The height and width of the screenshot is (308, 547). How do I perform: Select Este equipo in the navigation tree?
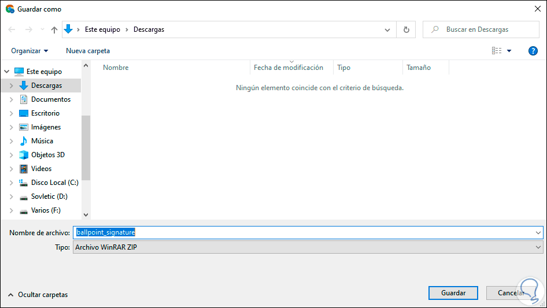(44, 72)
